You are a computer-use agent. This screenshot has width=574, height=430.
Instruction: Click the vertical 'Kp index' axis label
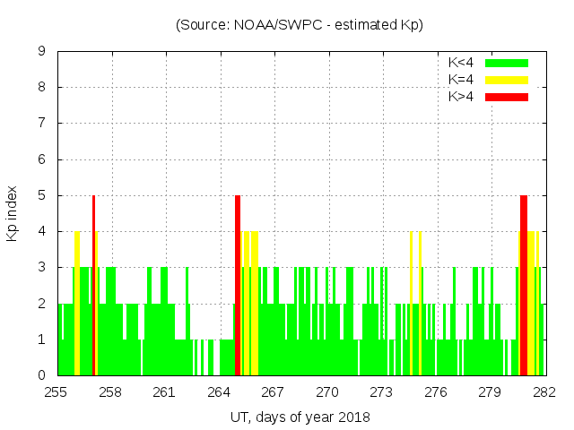click(x=13, y=213)
